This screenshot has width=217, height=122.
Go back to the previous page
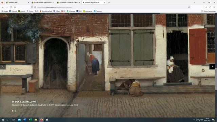pyautogui.click(x=3, y=7)
